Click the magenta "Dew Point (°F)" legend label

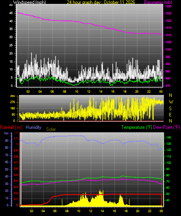(x=166, y=127)
